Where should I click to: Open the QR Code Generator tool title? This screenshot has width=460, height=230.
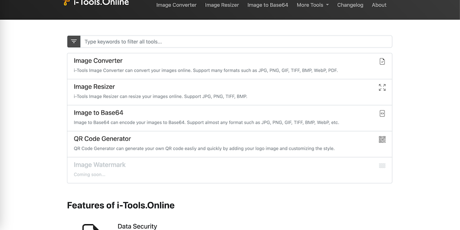pyautogui.click(x=102, y=139)
